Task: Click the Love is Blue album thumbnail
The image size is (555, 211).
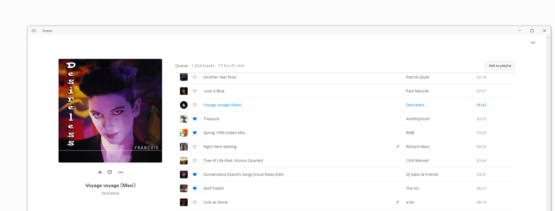Action: tap(184, 91)
